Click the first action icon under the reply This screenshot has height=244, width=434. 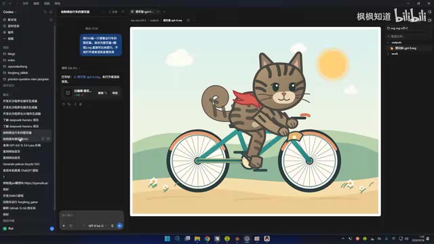tap(63, 104)
